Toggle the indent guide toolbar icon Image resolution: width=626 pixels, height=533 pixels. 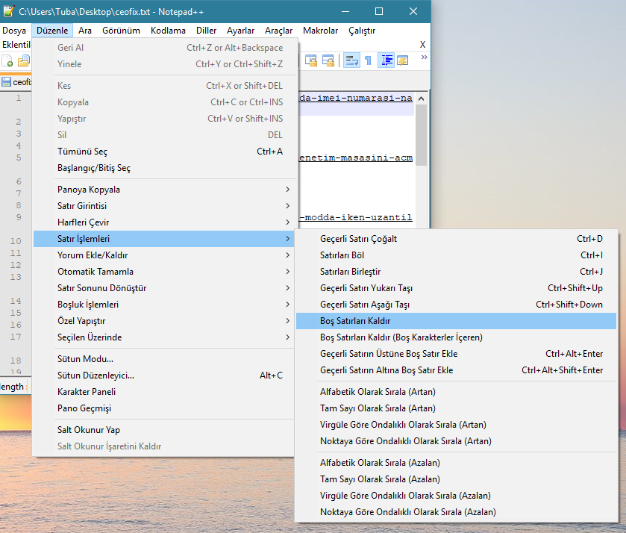pyautogui.click(x=386, y=60)
